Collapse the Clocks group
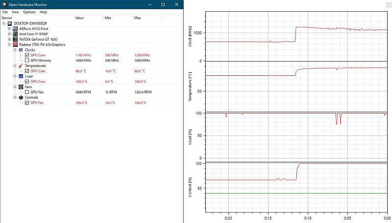 (x=15, y=50)
